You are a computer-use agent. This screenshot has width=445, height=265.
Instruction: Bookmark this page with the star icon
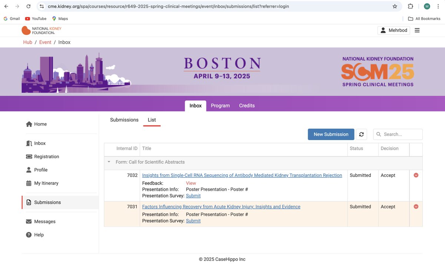pyautogui.click(x=395, y=6)
